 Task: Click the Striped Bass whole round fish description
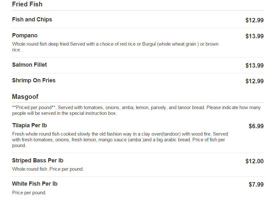click(48, 169)
